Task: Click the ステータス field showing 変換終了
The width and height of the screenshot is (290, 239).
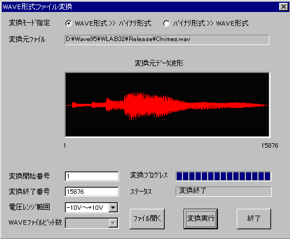Action: 224,192
